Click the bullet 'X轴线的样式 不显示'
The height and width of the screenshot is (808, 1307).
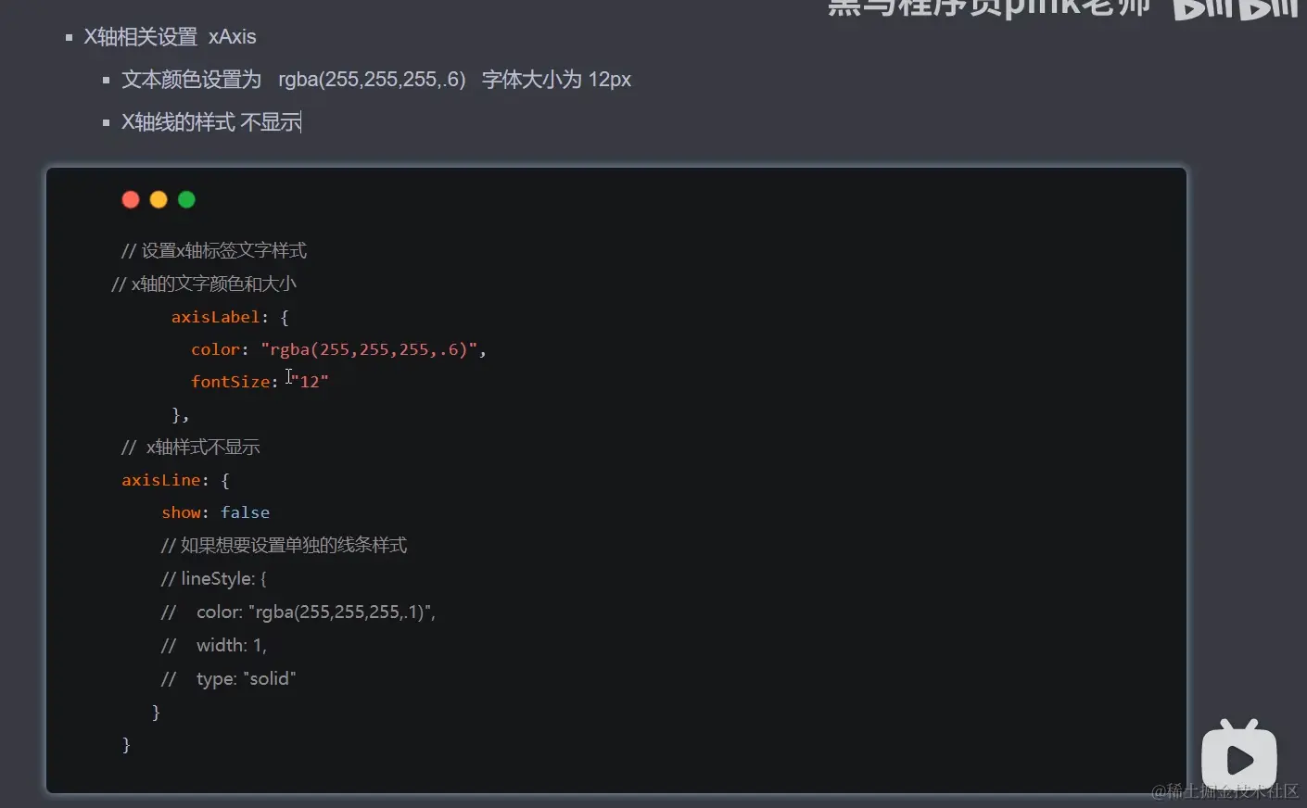coord(211,122)
